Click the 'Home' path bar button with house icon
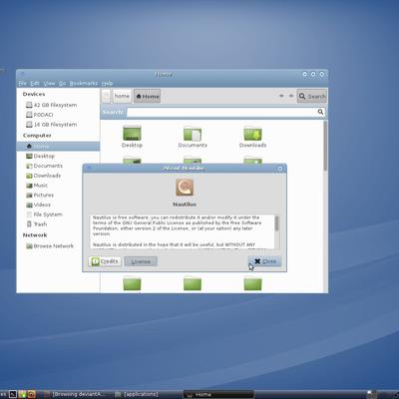This screenshot has width=399, height=399. (x=148, y=96)
